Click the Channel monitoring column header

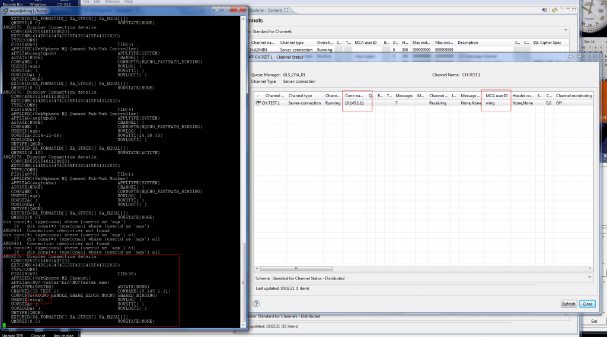point(574,95)
